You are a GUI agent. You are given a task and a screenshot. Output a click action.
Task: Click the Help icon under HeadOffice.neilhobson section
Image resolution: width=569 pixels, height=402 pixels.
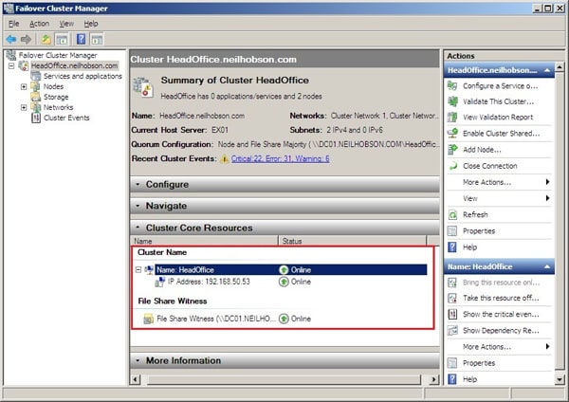[452, 247]
